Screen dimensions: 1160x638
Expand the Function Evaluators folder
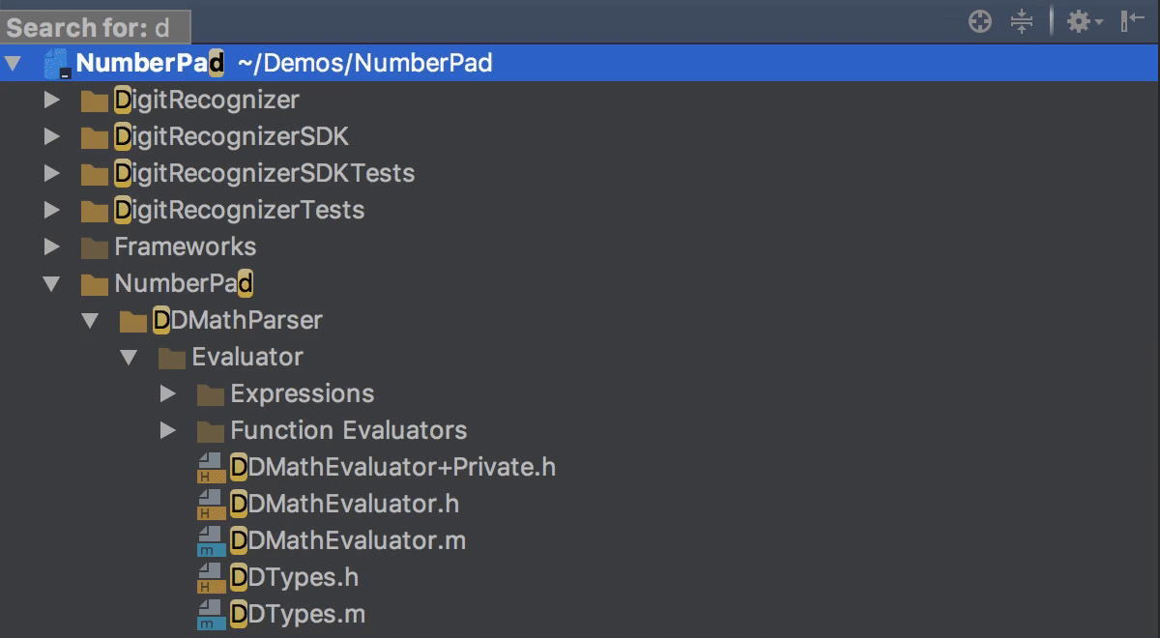[x=168, y=431]
